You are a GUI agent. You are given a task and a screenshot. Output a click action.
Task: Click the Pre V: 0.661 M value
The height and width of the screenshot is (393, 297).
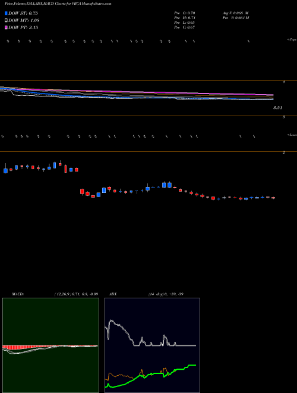(236, 18)
